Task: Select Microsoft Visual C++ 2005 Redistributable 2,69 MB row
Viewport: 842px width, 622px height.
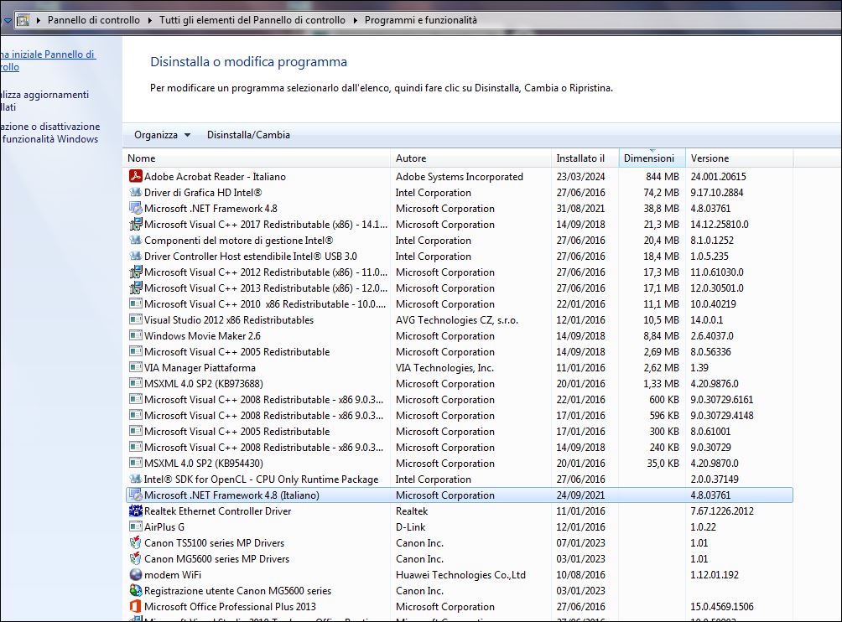Action: pos(459,351)
